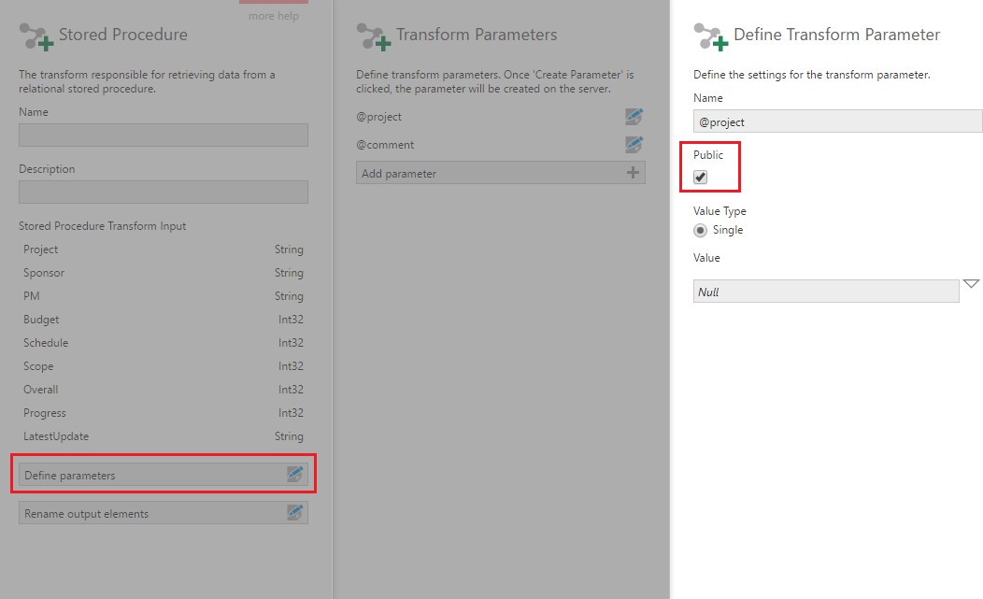
Task: Click the edit icon next to @project parameter
Action: [x=634, y=116]
